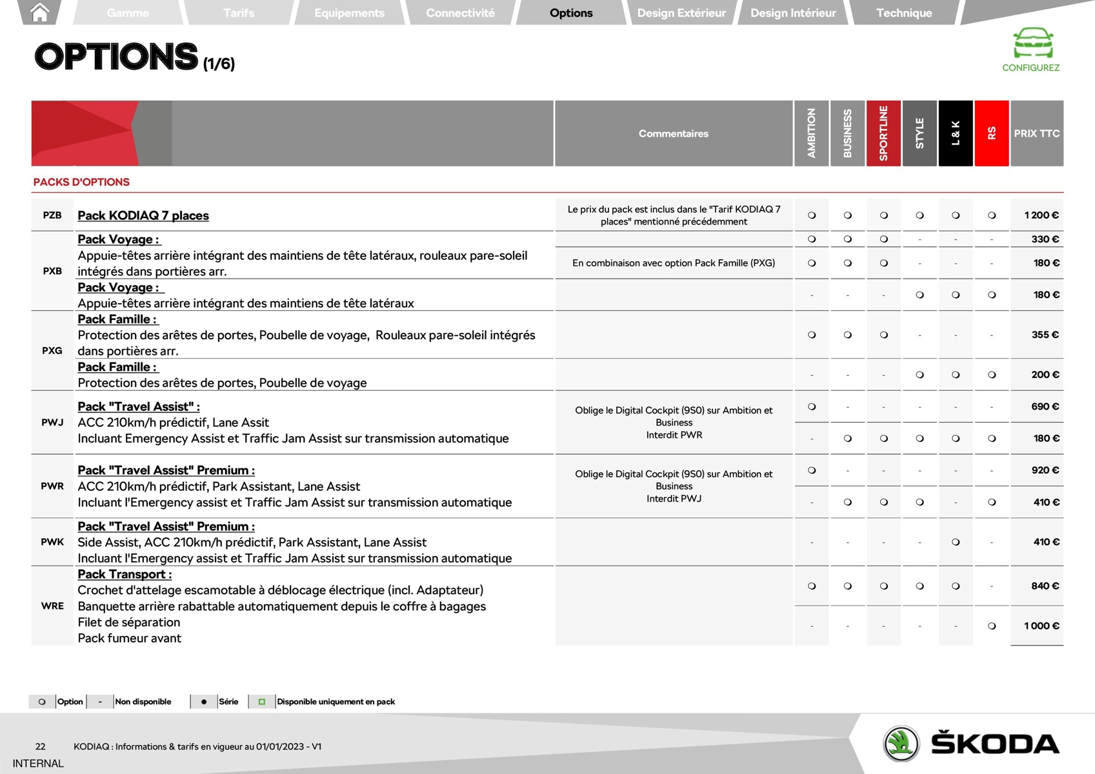Viewport: 1095px width, 774px height.
Task: Click the 690 € price
Action: [1045, 407]
